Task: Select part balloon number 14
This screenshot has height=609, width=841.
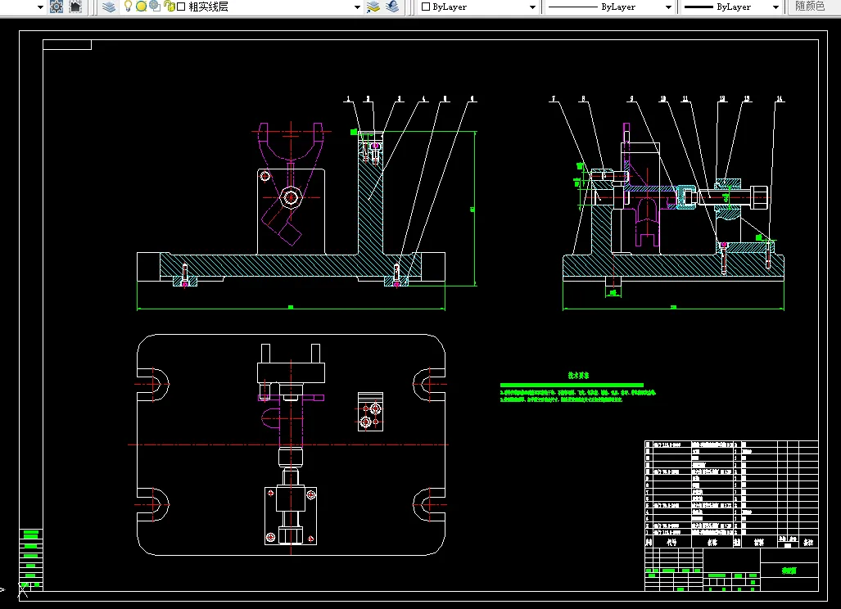Action: 779,99
